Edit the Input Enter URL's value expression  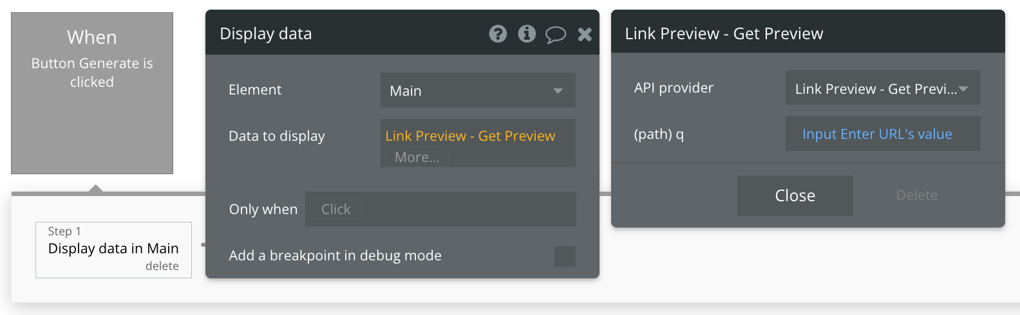pos(877,134)
